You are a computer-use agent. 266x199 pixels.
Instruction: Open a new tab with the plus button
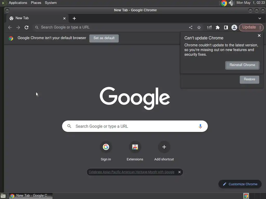coord(74,18)
